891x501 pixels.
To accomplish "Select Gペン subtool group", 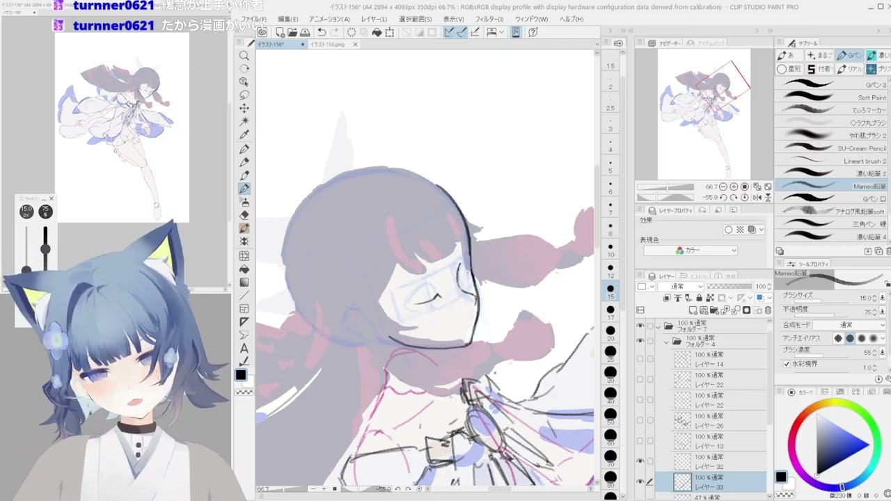I will (x=849, y=55).
